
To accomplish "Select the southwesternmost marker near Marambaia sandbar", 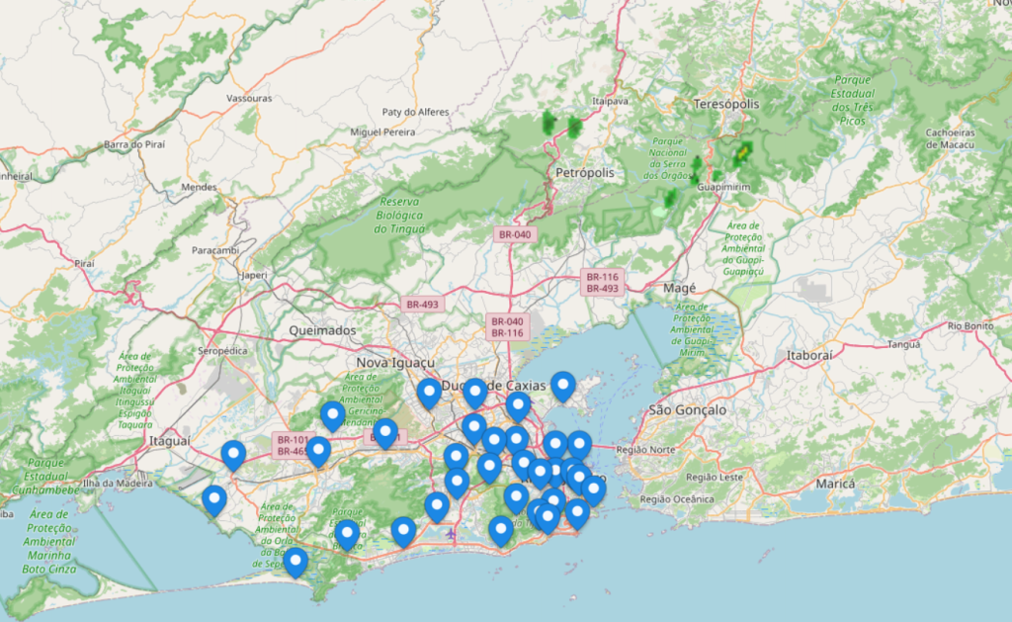I will 295,563.
